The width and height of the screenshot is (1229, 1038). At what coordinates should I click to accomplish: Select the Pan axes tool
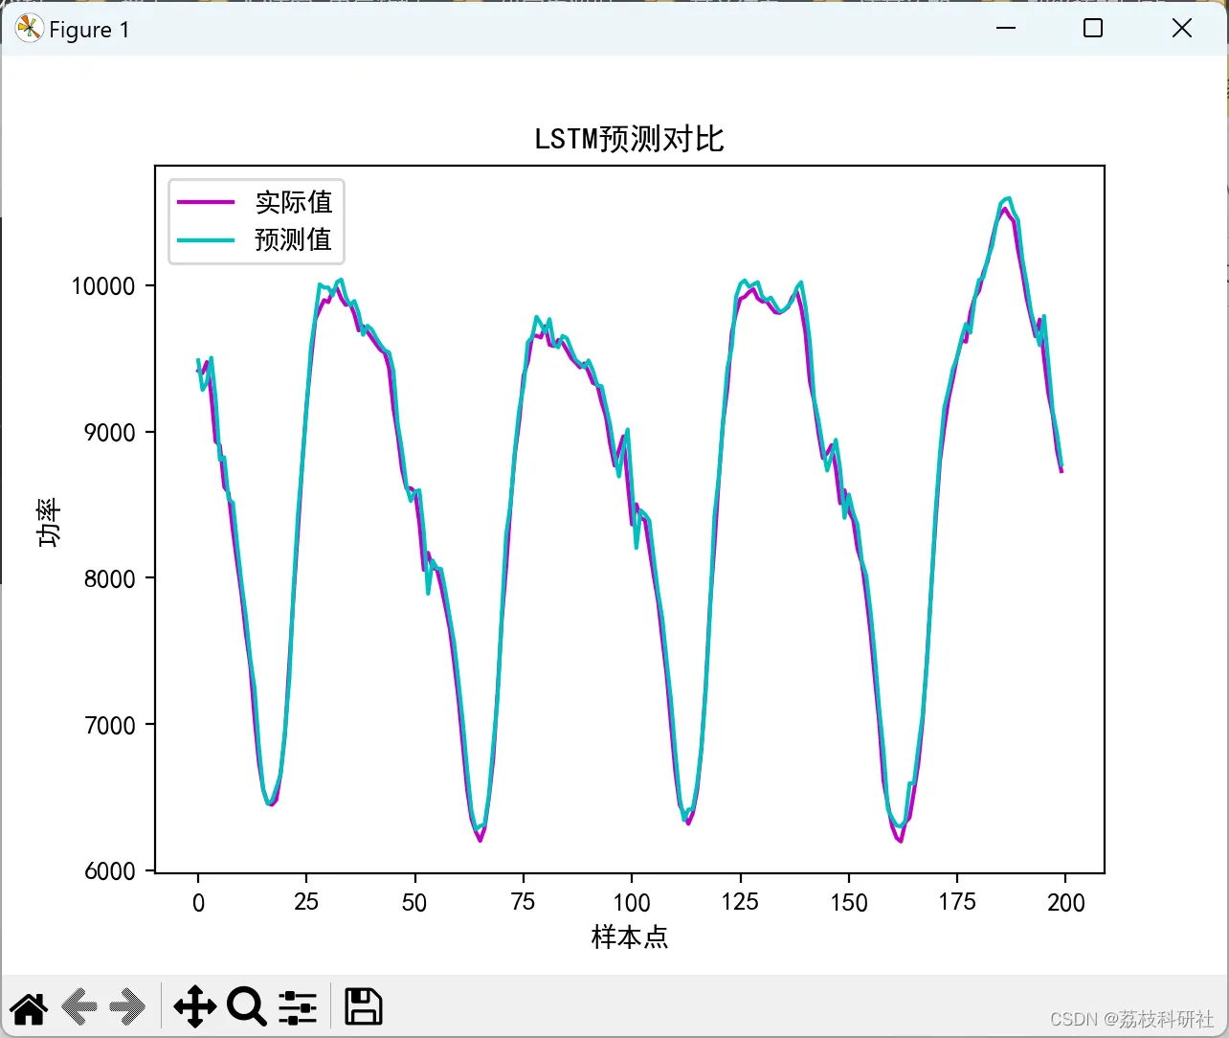(x=194, y=1007)
